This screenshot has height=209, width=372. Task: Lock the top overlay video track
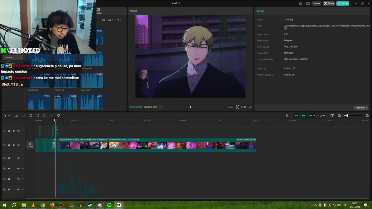[9, 131]
